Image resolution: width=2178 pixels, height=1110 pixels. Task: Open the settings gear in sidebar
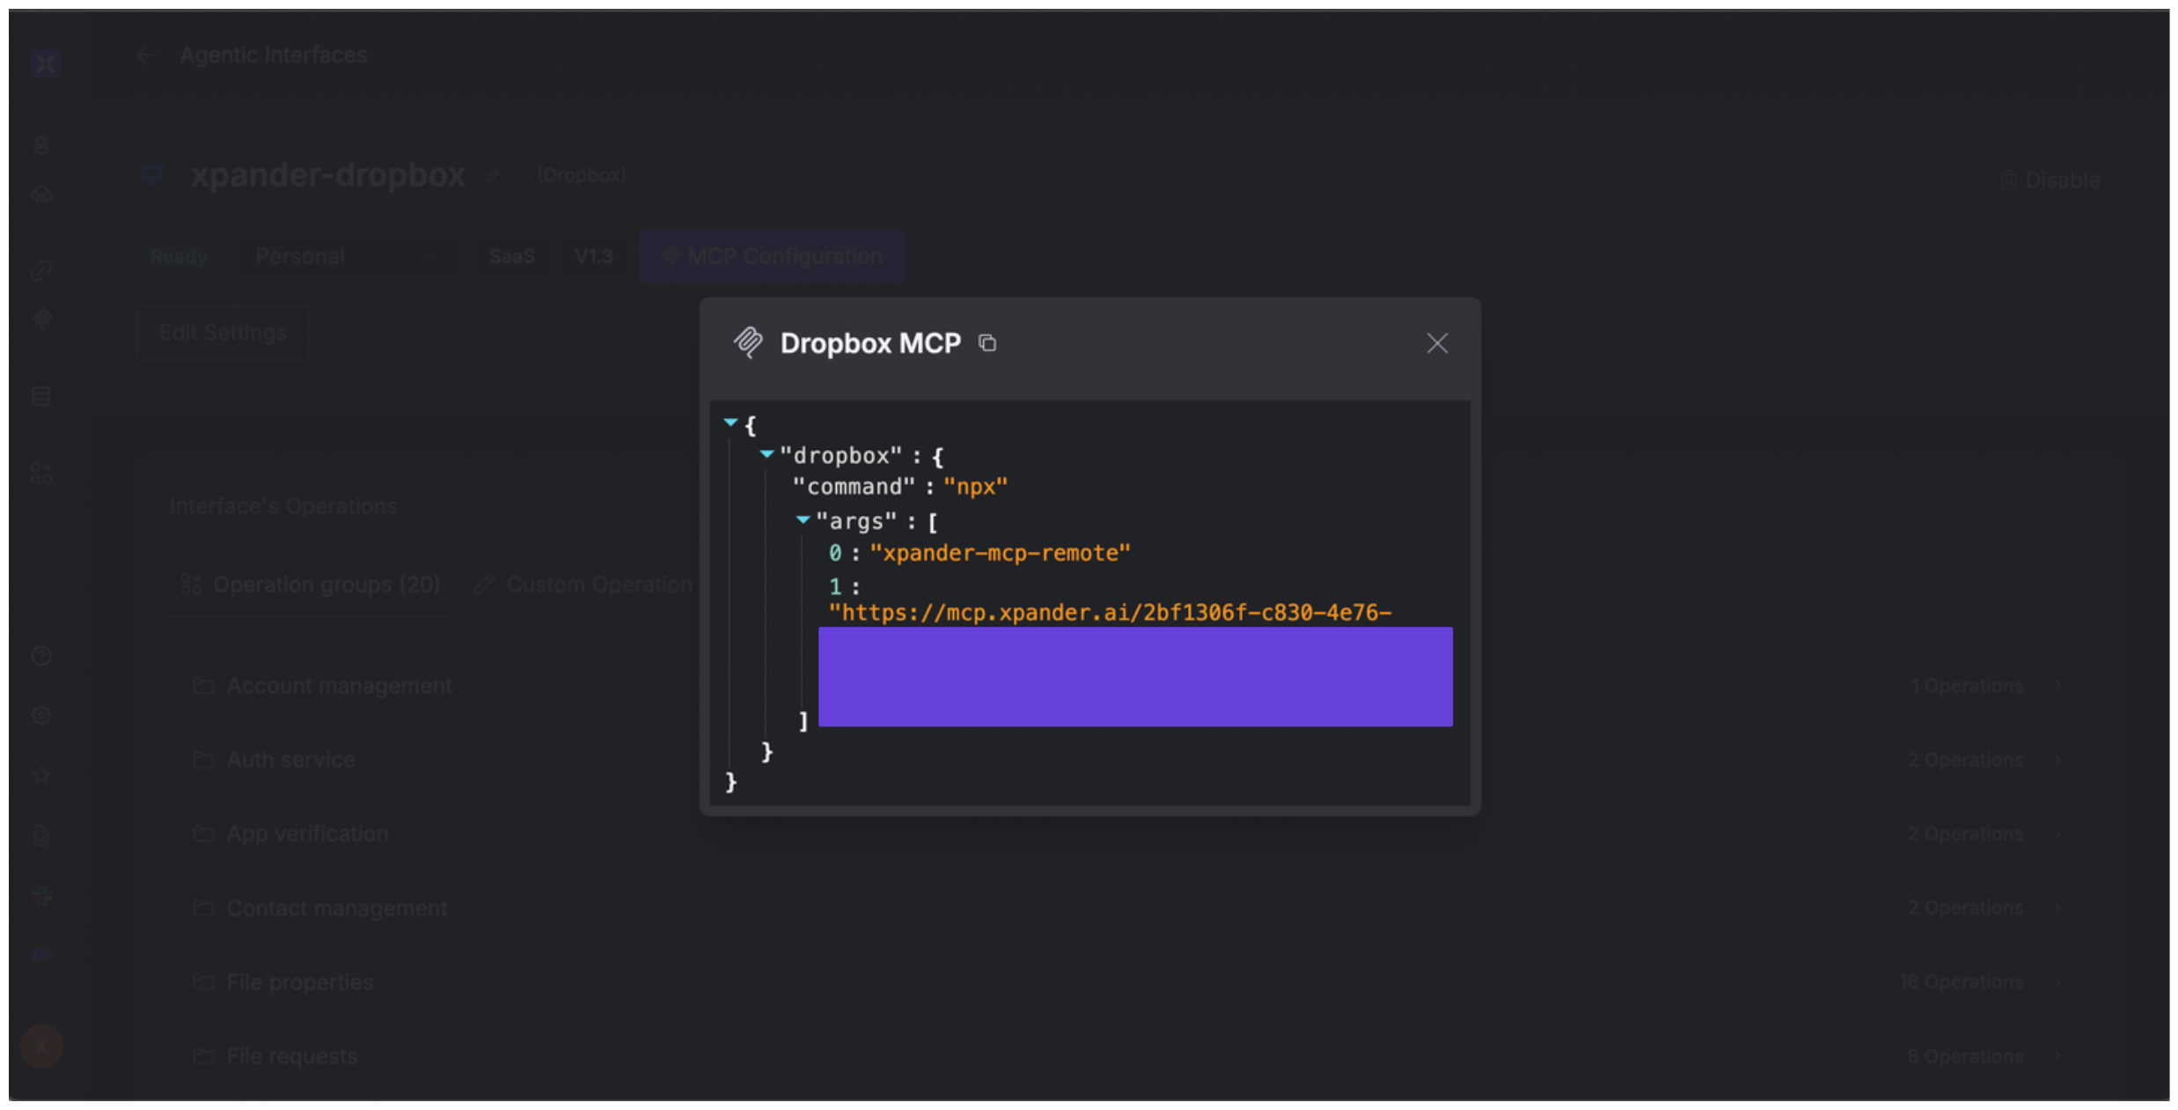pyautogui.click(x=41, y=716)
